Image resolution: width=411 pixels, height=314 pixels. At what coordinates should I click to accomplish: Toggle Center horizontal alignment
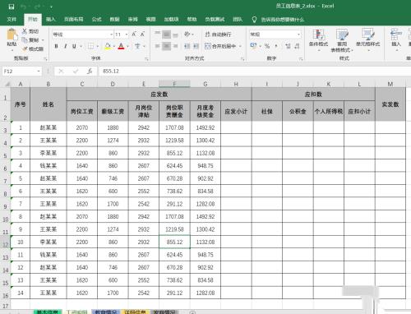pyautogui.click(x=166, y=46)
